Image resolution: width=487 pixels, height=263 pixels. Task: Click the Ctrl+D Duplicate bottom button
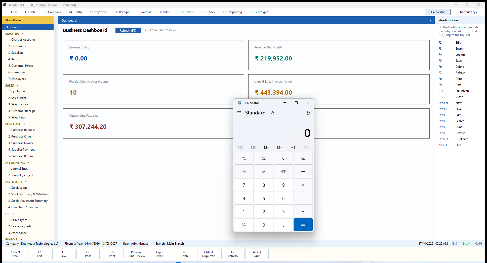[209, 254]
